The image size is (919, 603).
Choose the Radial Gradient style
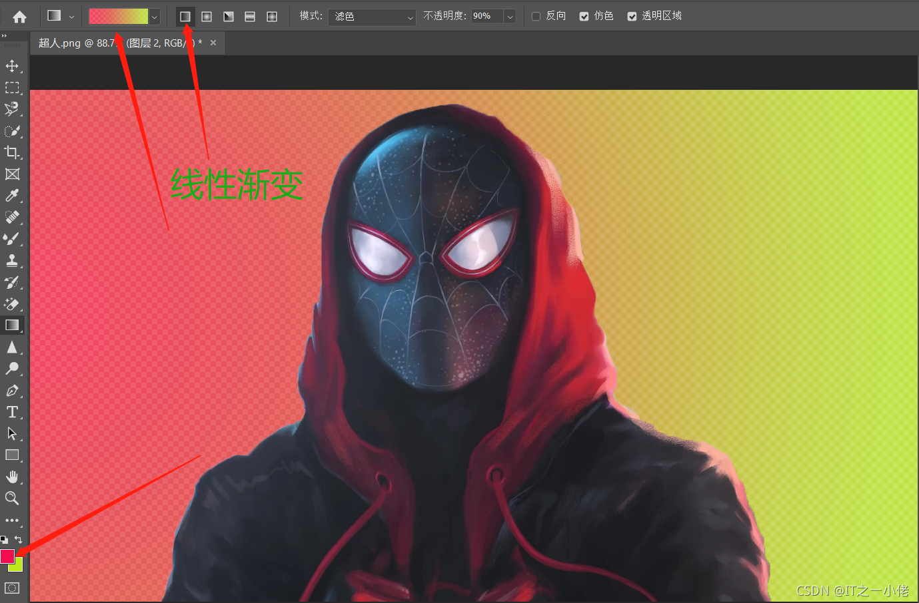pyautogui.click(x=207, y=16)
